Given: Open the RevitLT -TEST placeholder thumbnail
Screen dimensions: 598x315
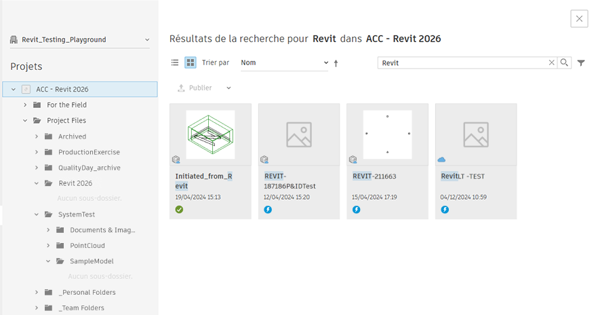Looking at the screenshot, I should pyautogui.click(x=476, y=135).
